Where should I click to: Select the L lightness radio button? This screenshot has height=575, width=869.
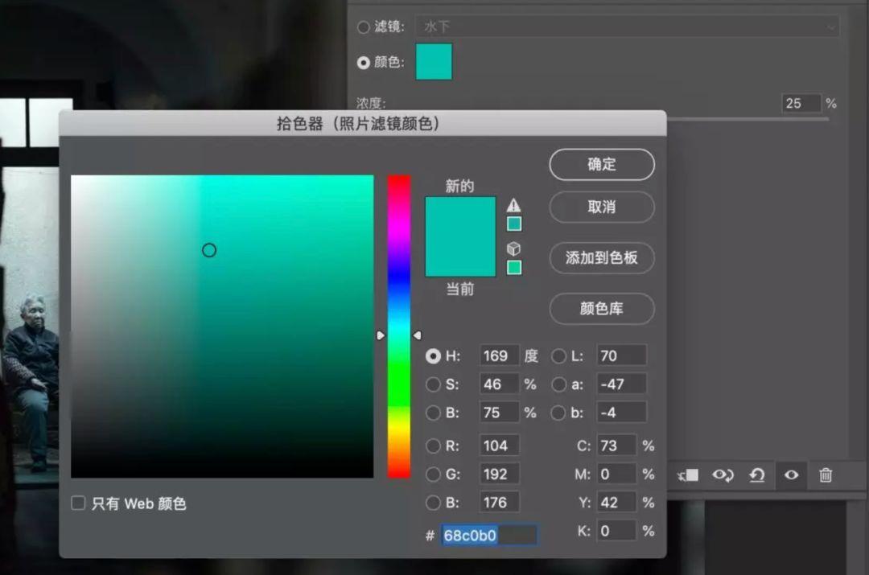click(559, 355)
